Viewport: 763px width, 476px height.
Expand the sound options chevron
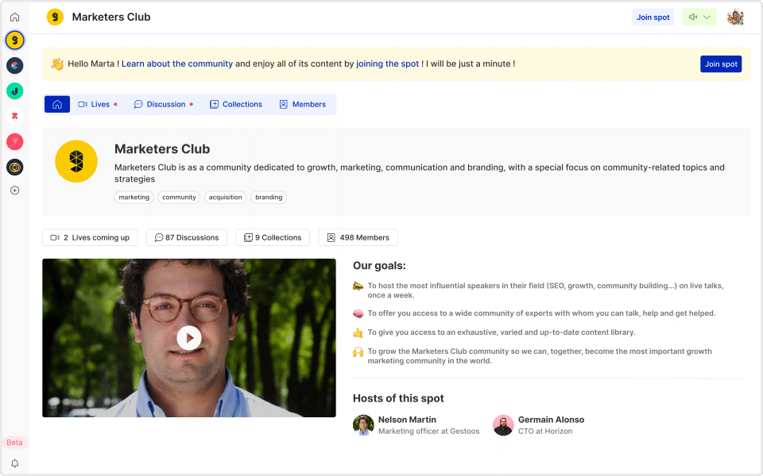pos(707,17)
